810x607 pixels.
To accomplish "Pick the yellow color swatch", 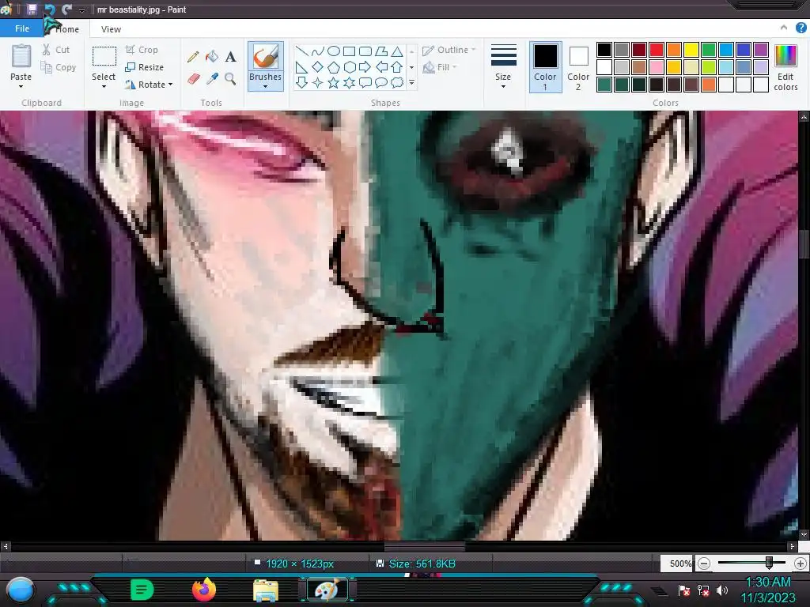I will point(691,50).
